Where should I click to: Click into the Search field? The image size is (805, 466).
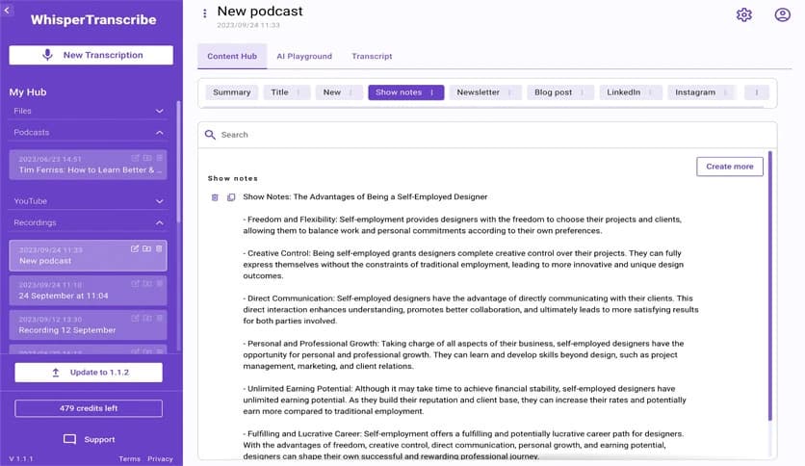point(481,135)
